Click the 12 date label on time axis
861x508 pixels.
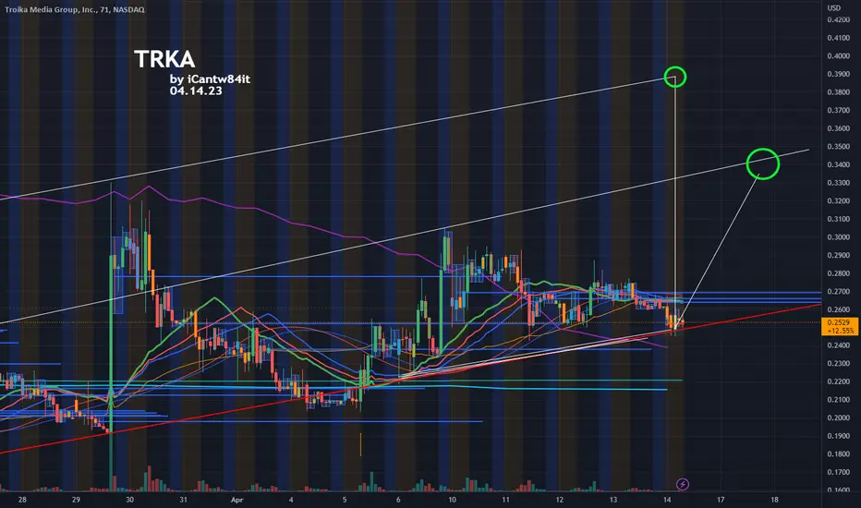[x=560, y=500]
